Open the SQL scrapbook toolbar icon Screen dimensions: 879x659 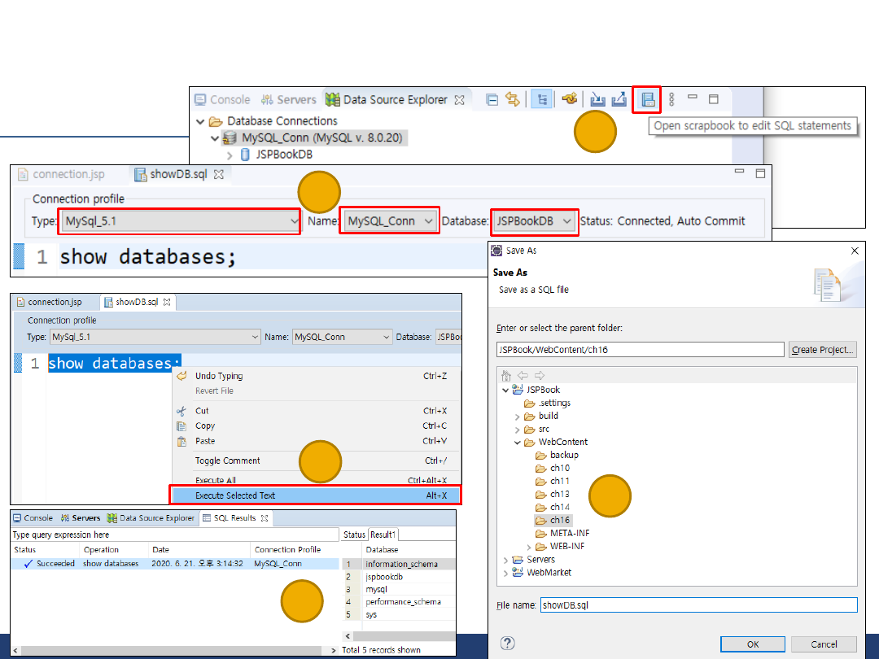tap(648, 99)
